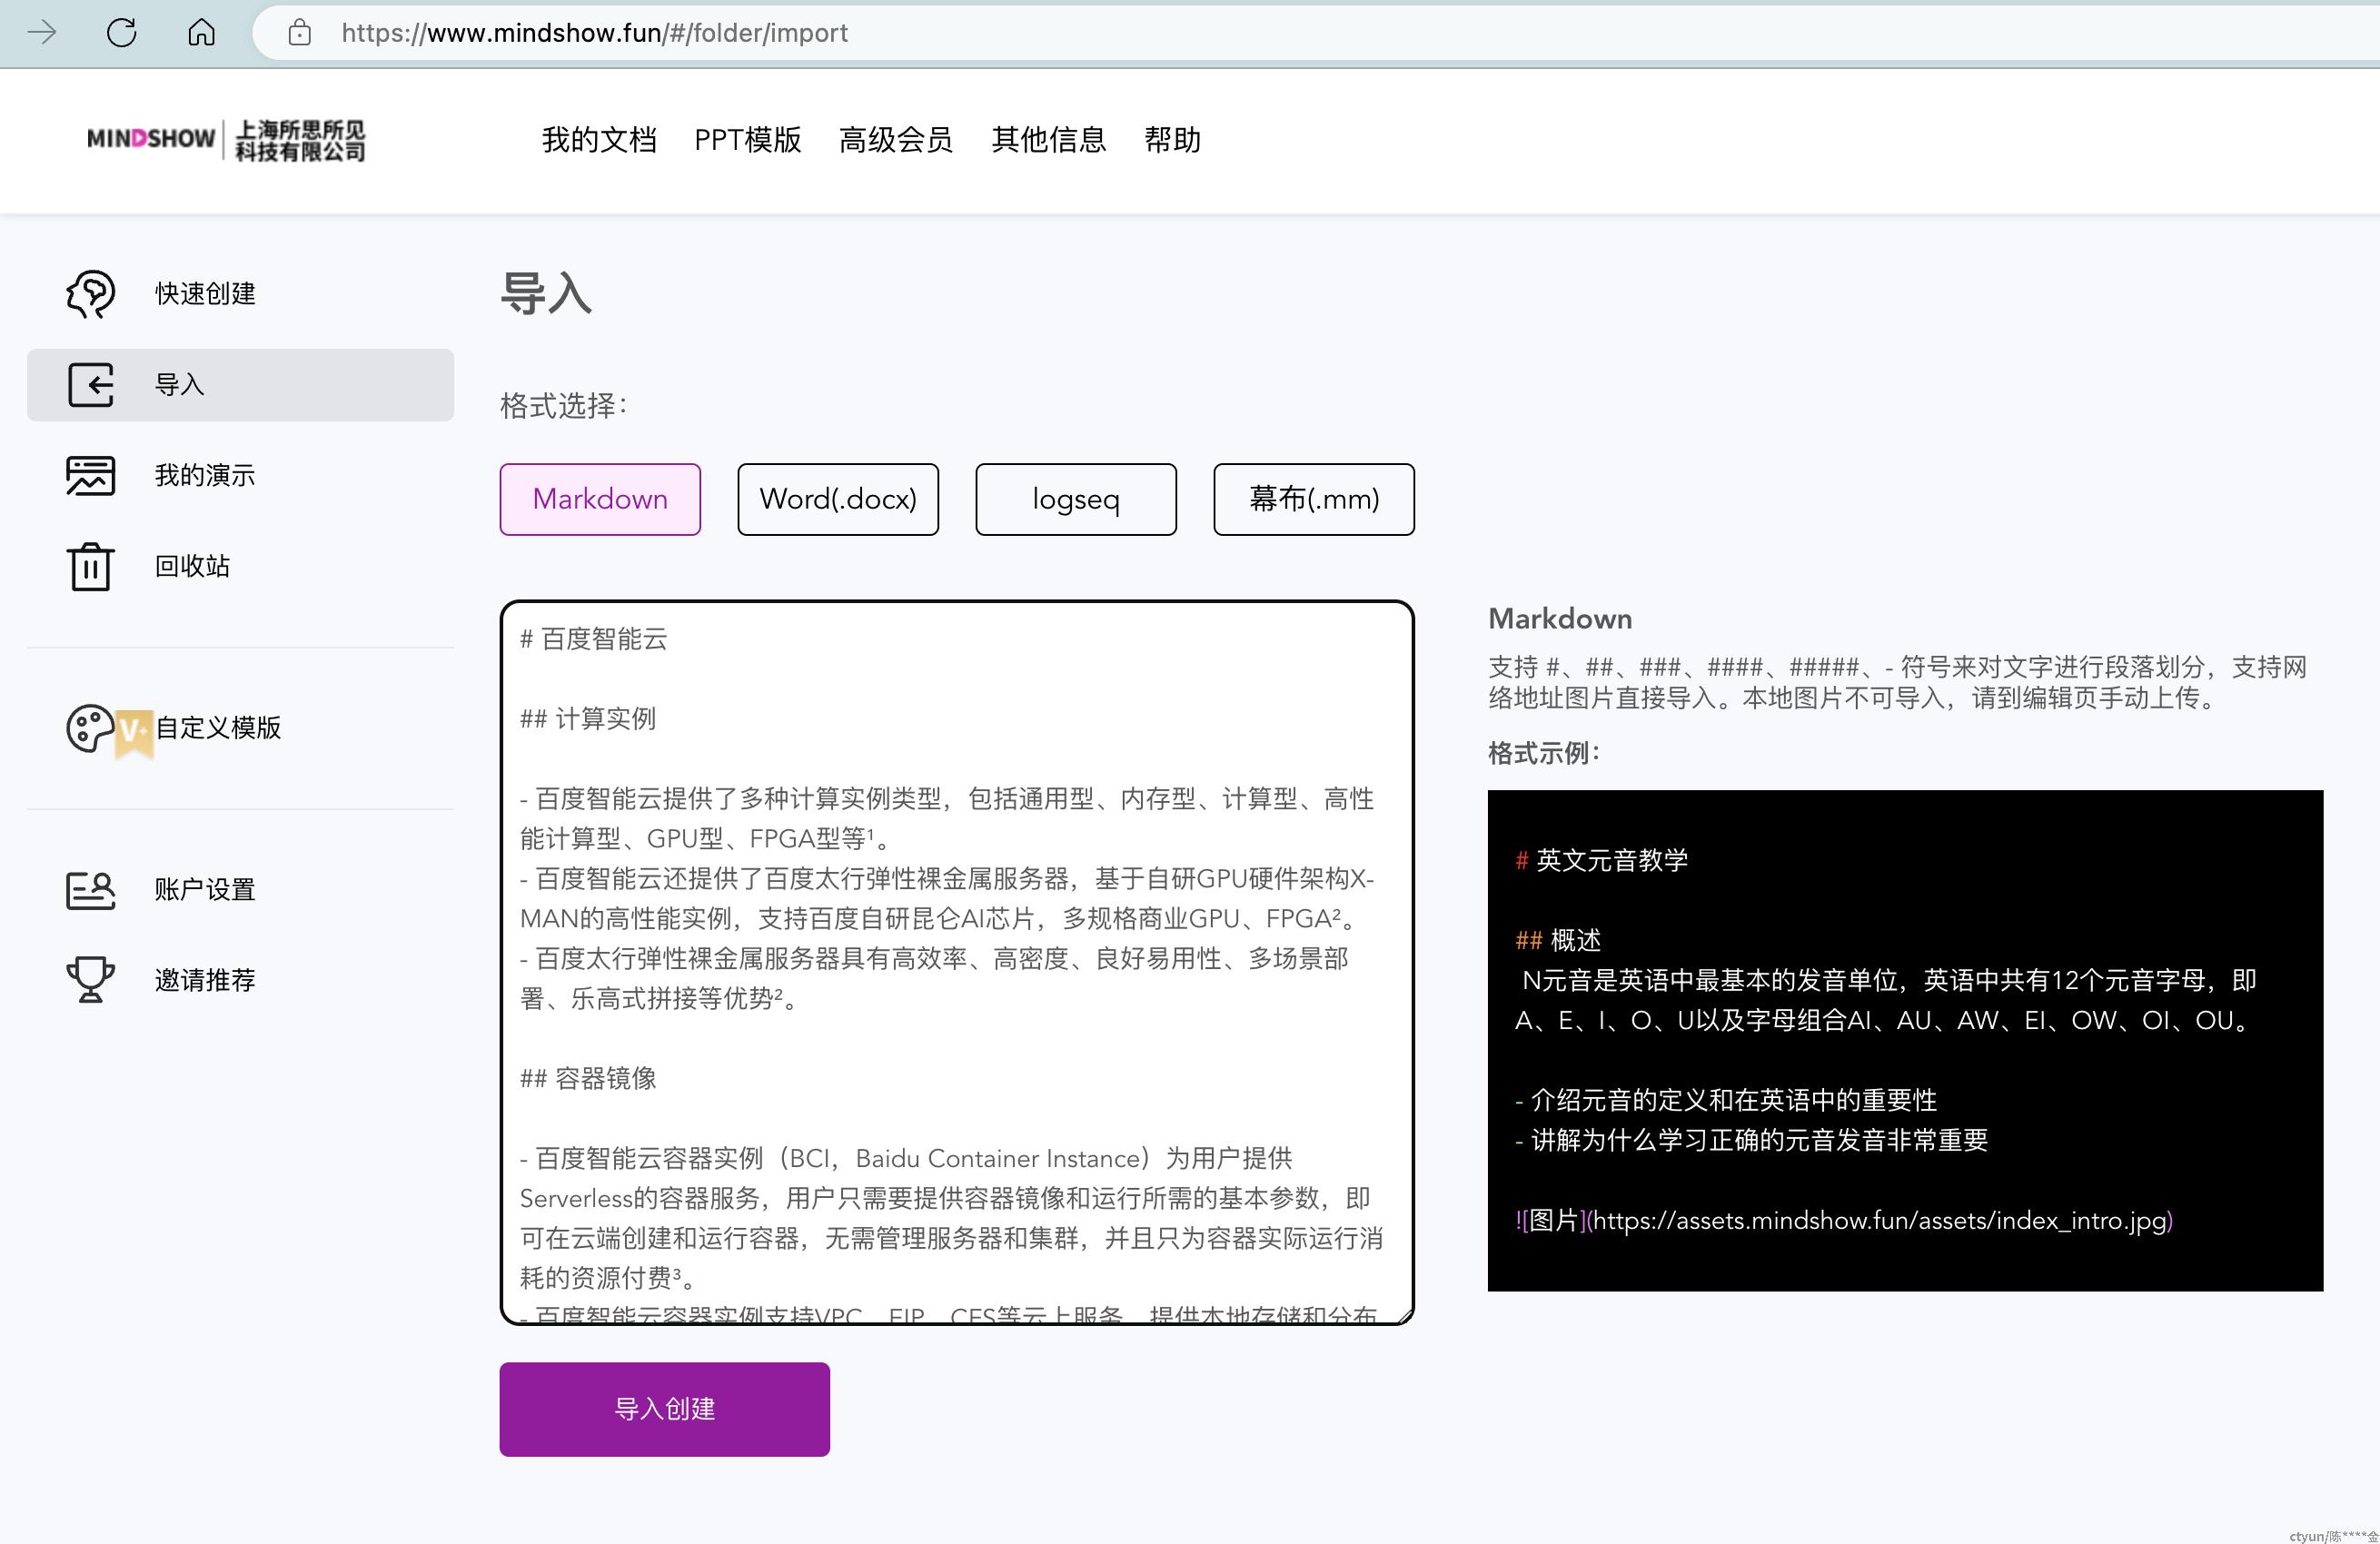The width and height of the screenshot is (2380, 1544).
Task: Click the '## 计算实例' line
Action: click(588, 719)
